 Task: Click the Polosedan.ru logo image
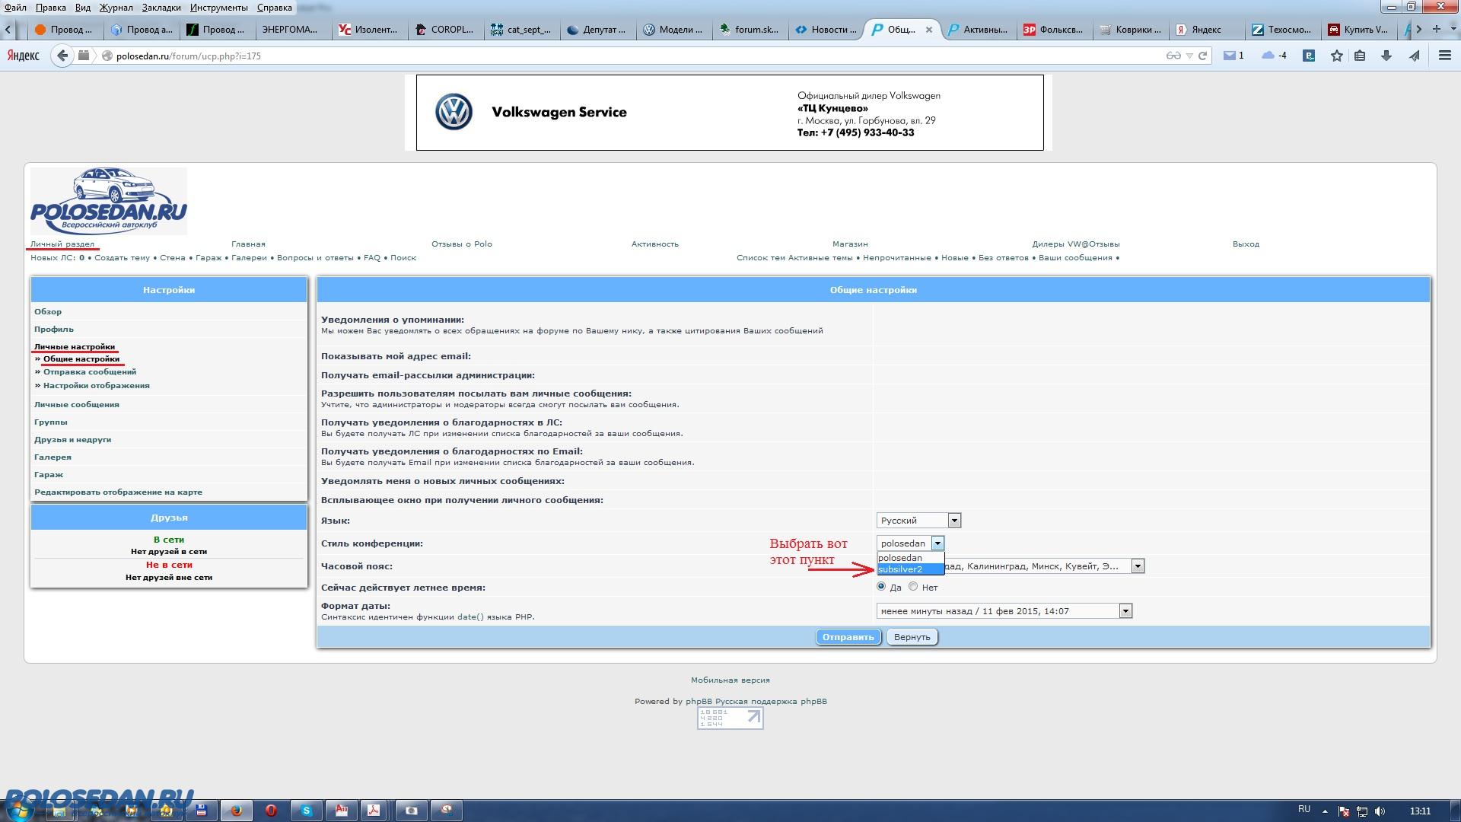(x=109, y=201)
